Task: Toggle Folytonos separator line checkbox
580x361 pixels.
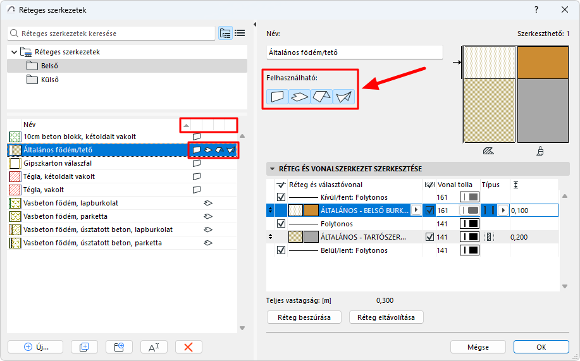Action: pyautogui.click(x=281, y=224)
